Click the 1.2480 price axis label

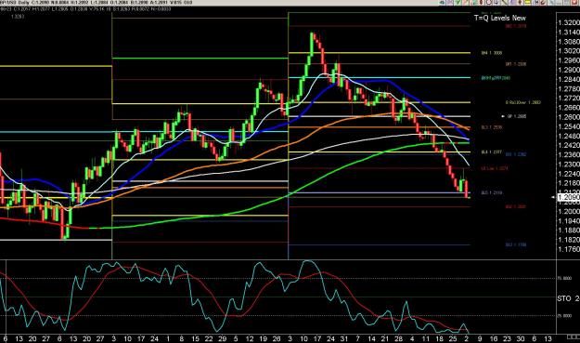pyautogui.click(x=569, y=136)
